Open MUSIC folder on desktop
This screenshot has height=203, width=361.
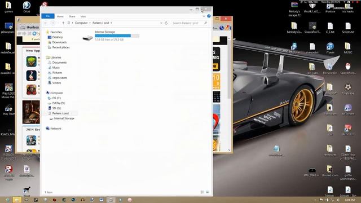(x=348, y=48)
